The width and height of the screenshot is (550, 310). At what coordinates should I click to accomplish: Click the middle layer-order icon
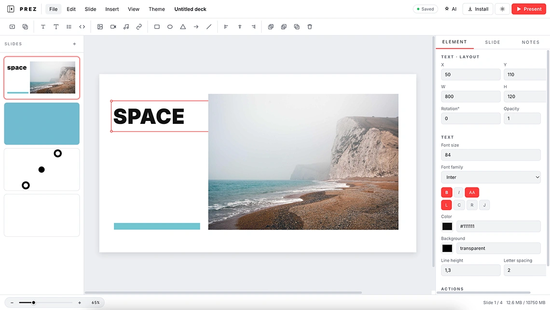coord(284,27)
